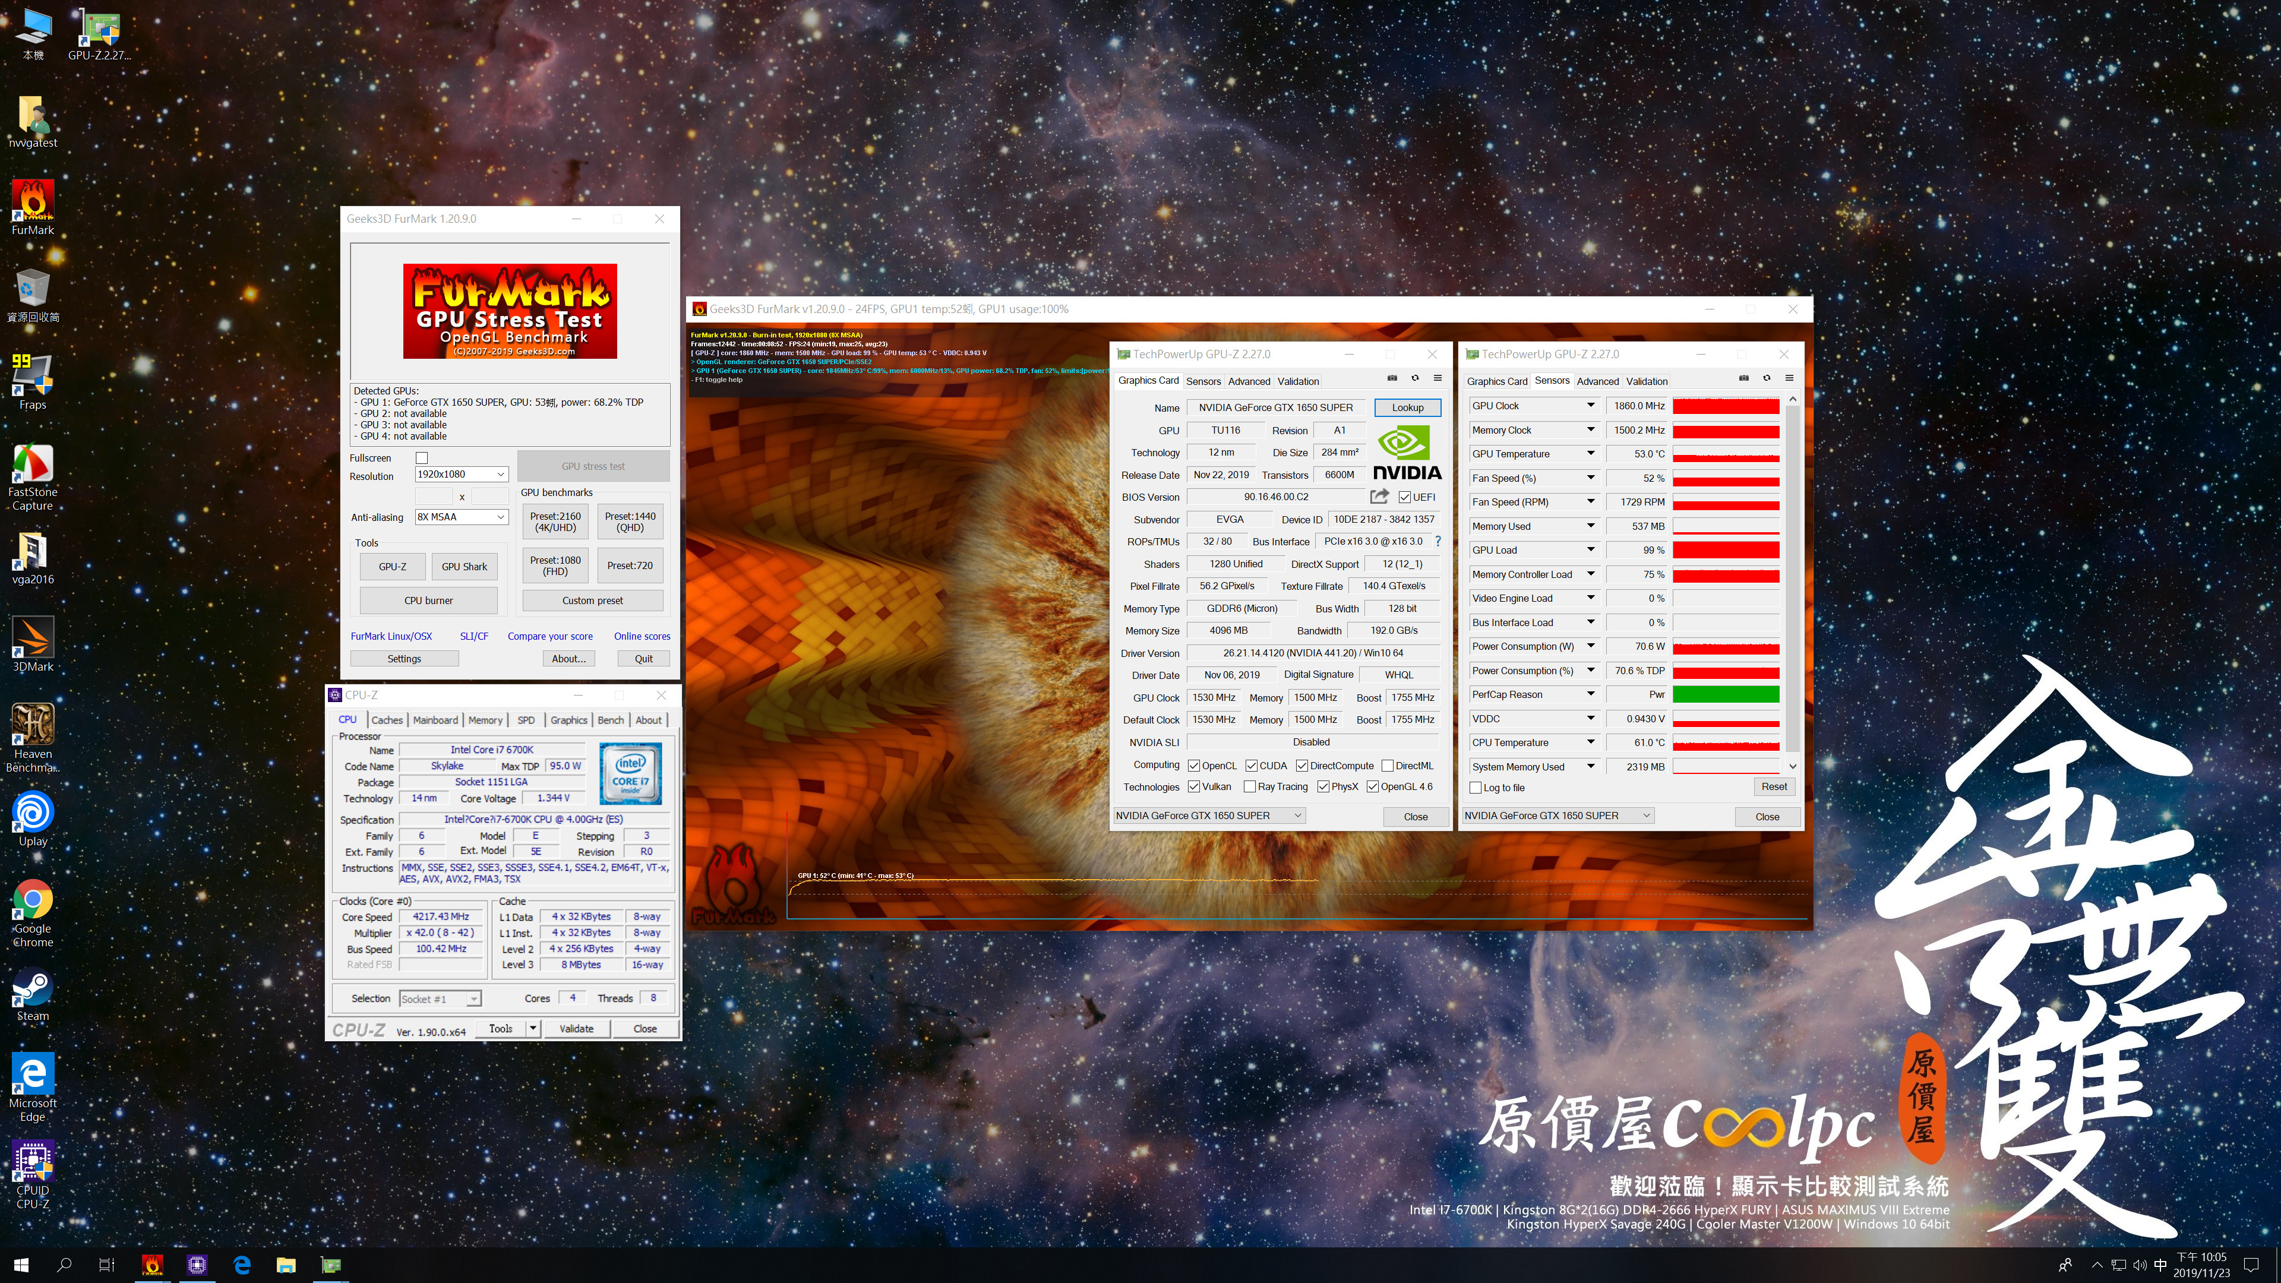
Task: Open GPU selector dropdown in GPU-Z Graphics Card window
Action: [1209, 816]
